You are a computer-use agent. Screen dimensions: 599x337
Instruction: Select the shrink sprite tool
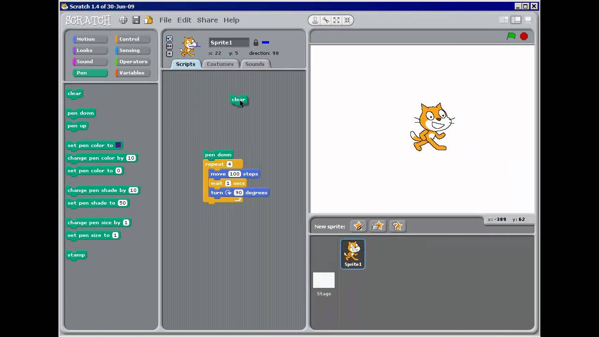(x=347, y=20)
